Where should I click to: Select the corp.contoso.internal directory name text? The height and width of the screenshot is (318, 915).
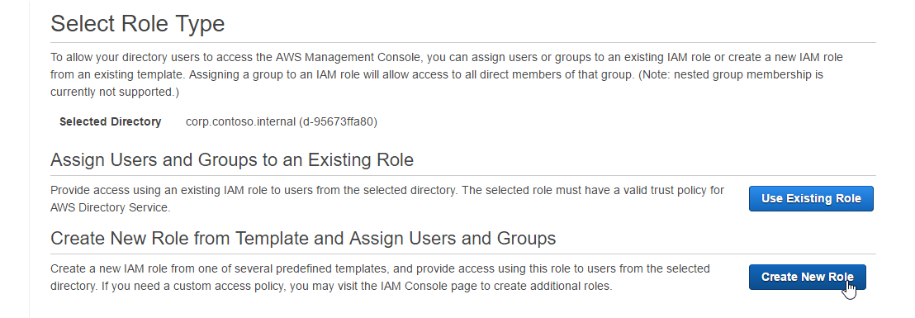[x=240, y=122]
